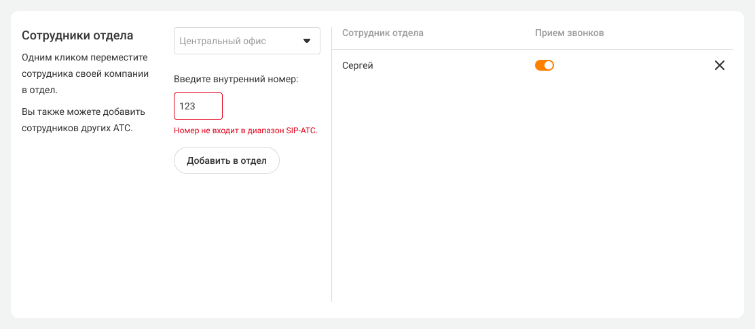Select the employee name Сергей
The width and height of the screenshot is (755, 329).
pyautogui.click(x=358, y=66)
